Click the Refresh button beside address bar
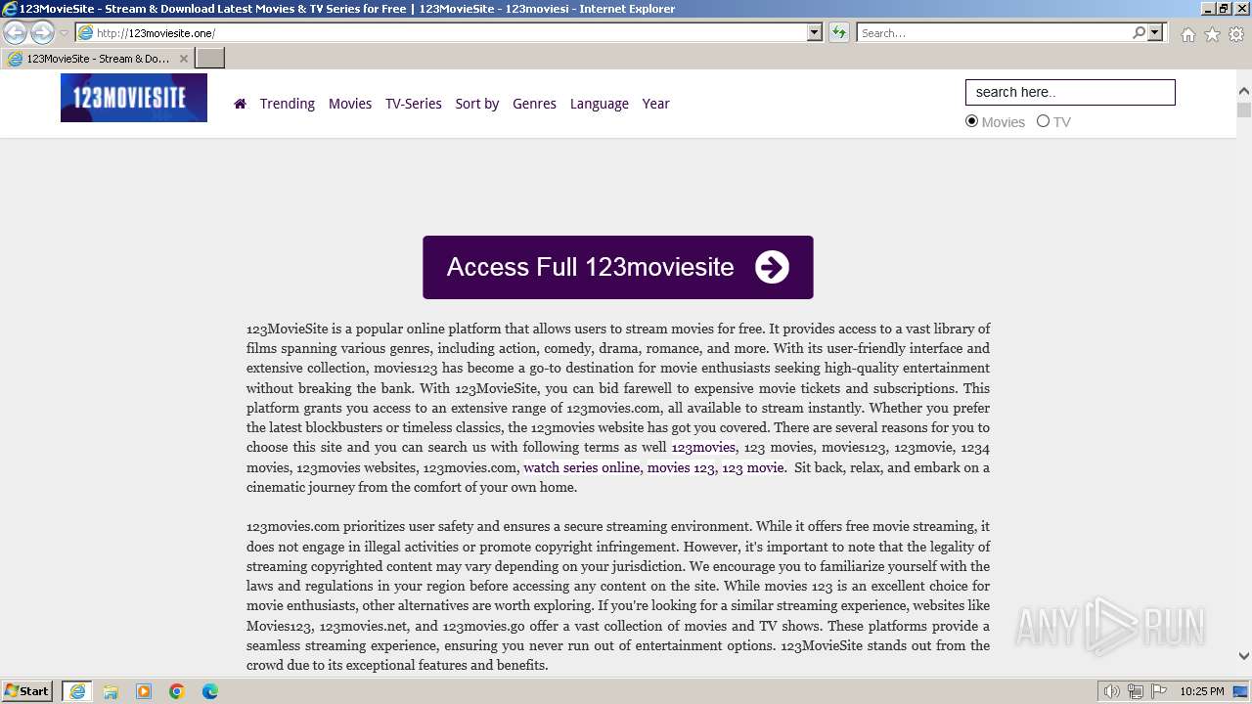This screenshot has height=704, width=1252. coord(838,32)
